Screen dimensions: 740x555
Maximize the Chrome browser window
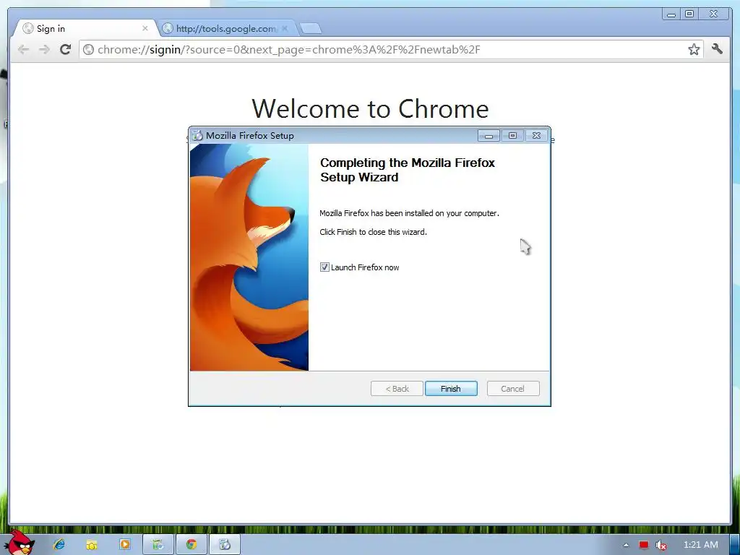689,14
